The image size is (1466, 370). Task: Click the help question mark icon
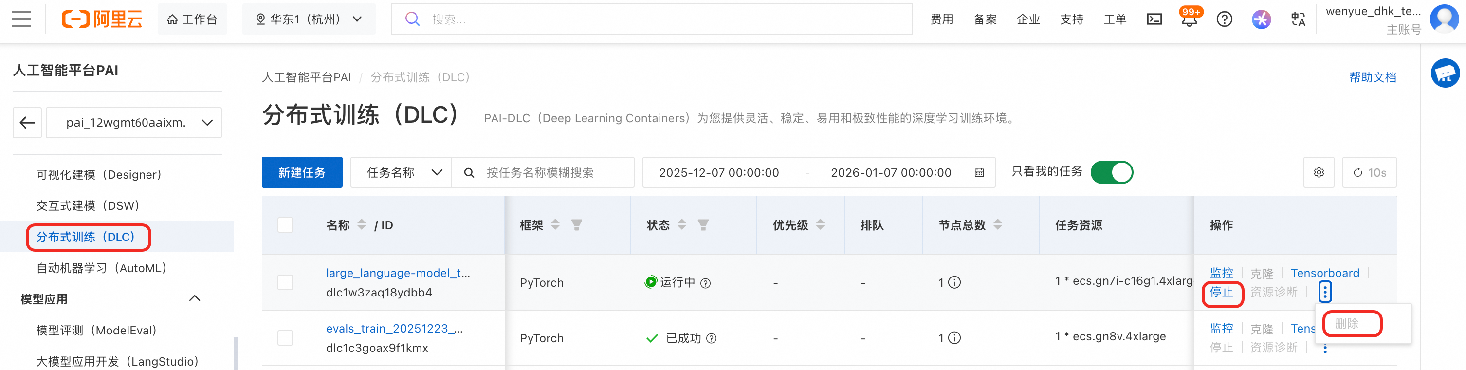pos(1224,19)
